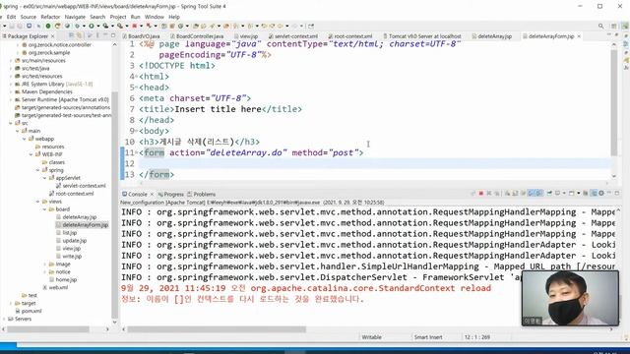
Task: Click Remove All Terminated Launches icon
Action: point(497,194)
